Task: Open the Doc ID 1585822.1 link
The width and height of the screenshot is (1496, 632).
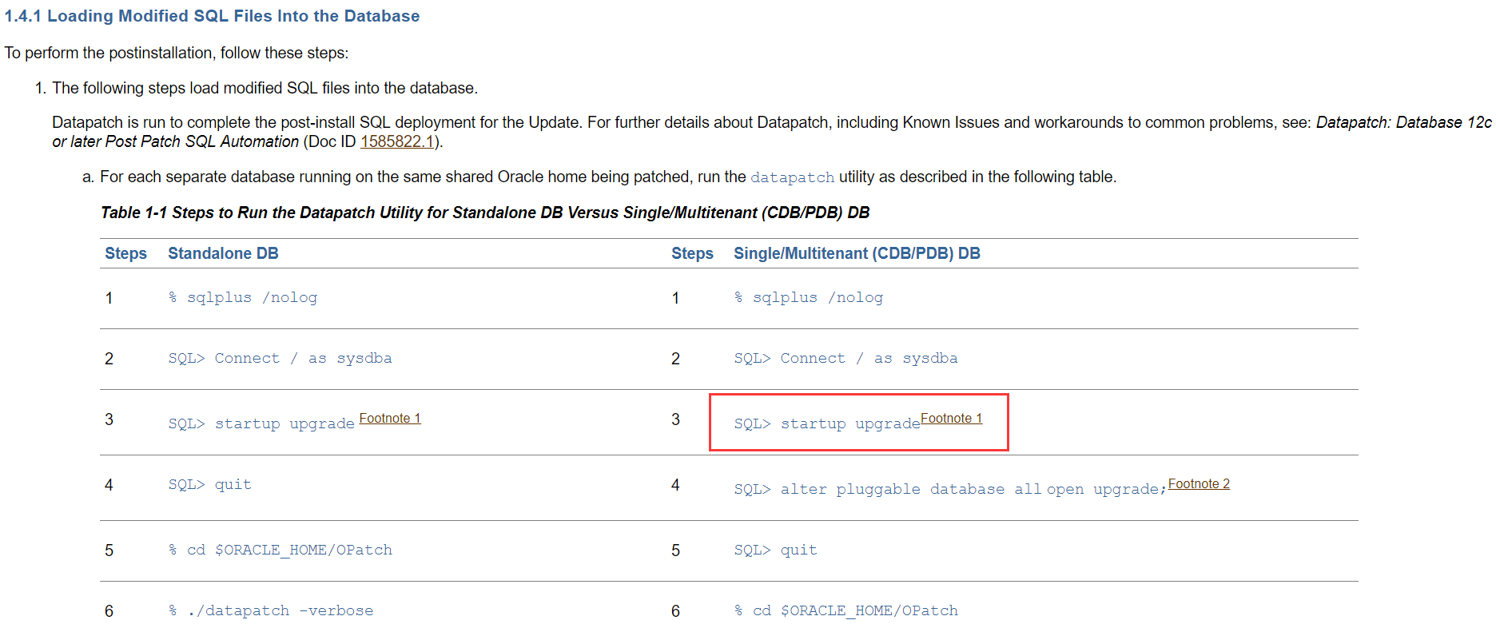Action: (396, 141)
